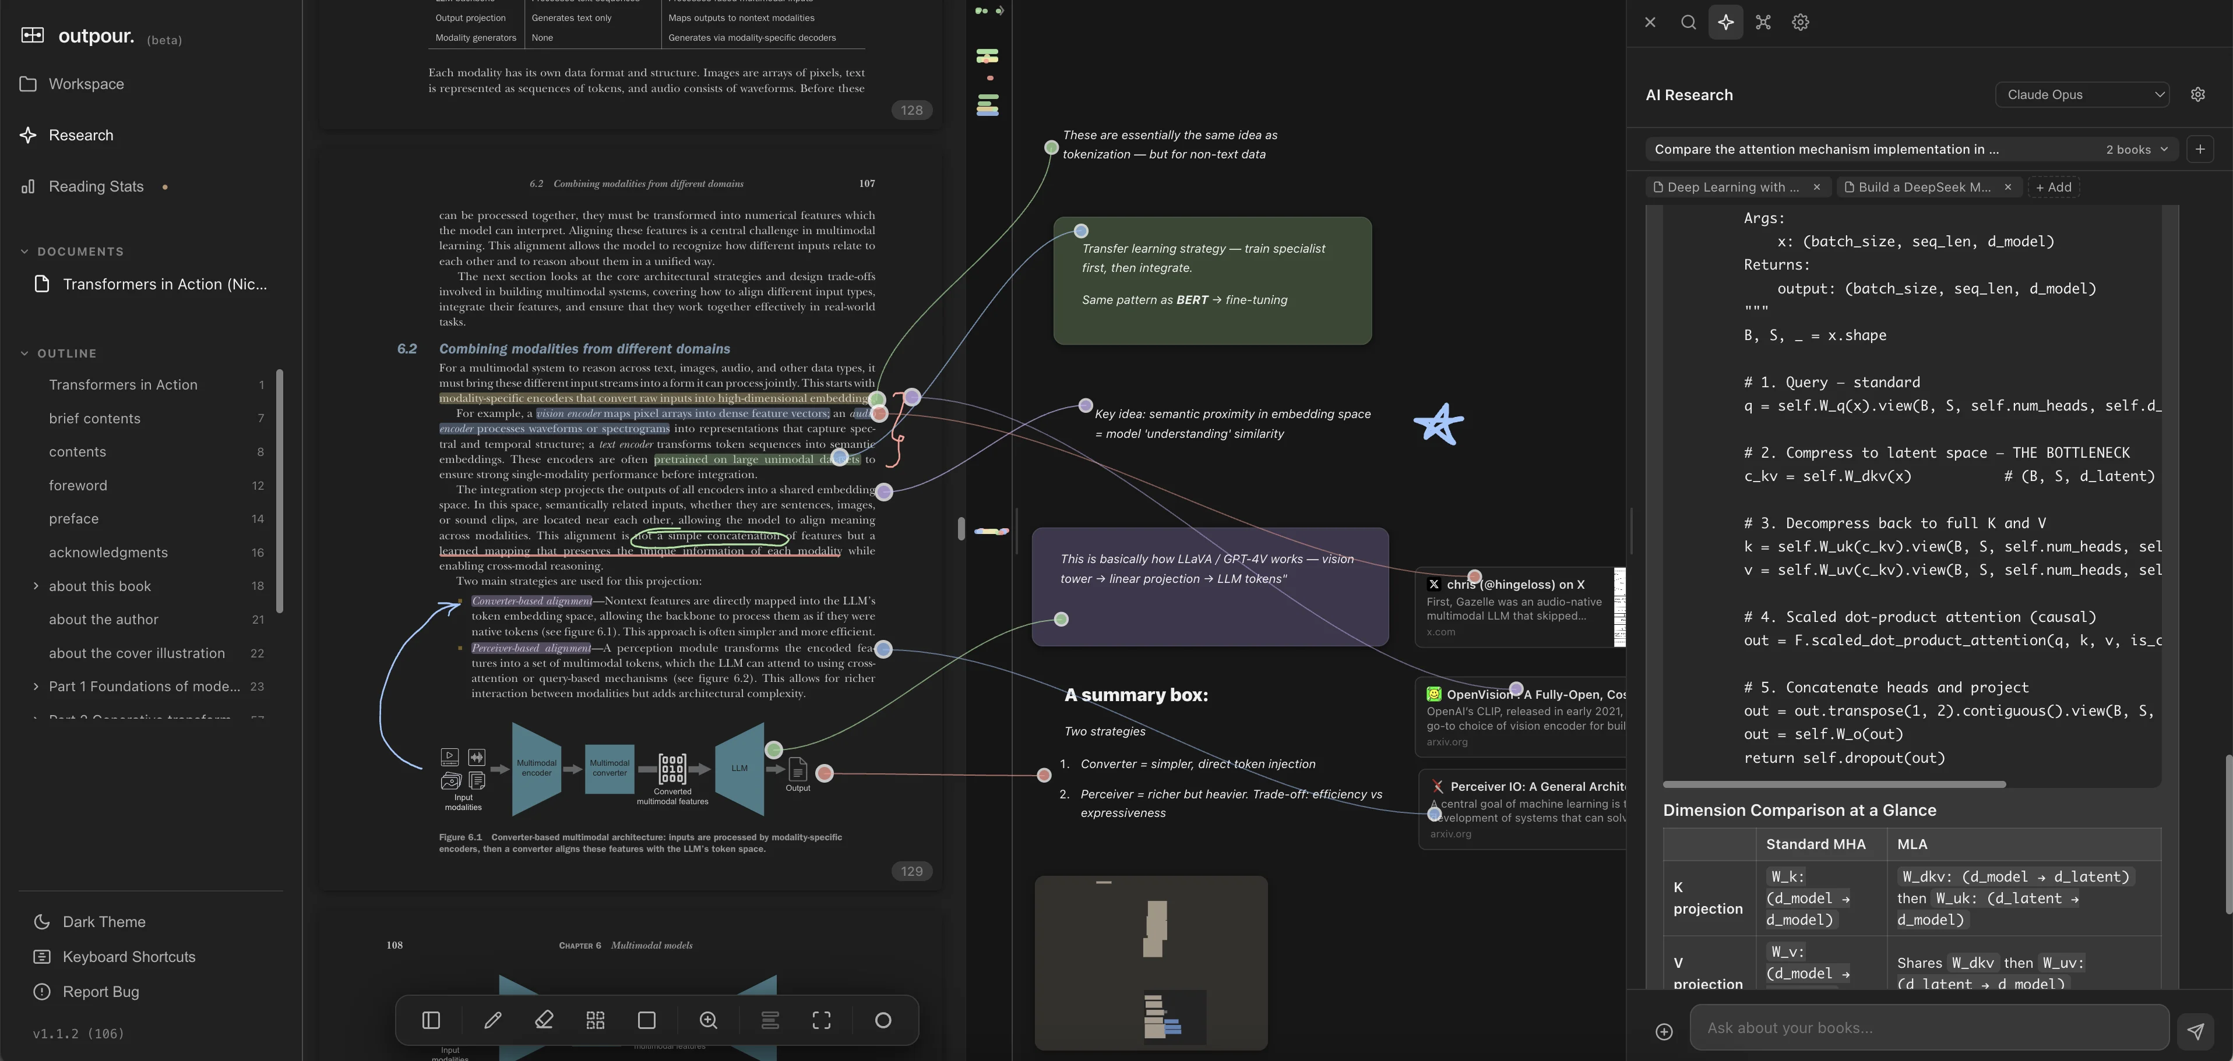The width and height of the screenshot is (2233, 1061).
Task: Toggle the circle tool at toolbar's right end
Action: click(882, 1020)
